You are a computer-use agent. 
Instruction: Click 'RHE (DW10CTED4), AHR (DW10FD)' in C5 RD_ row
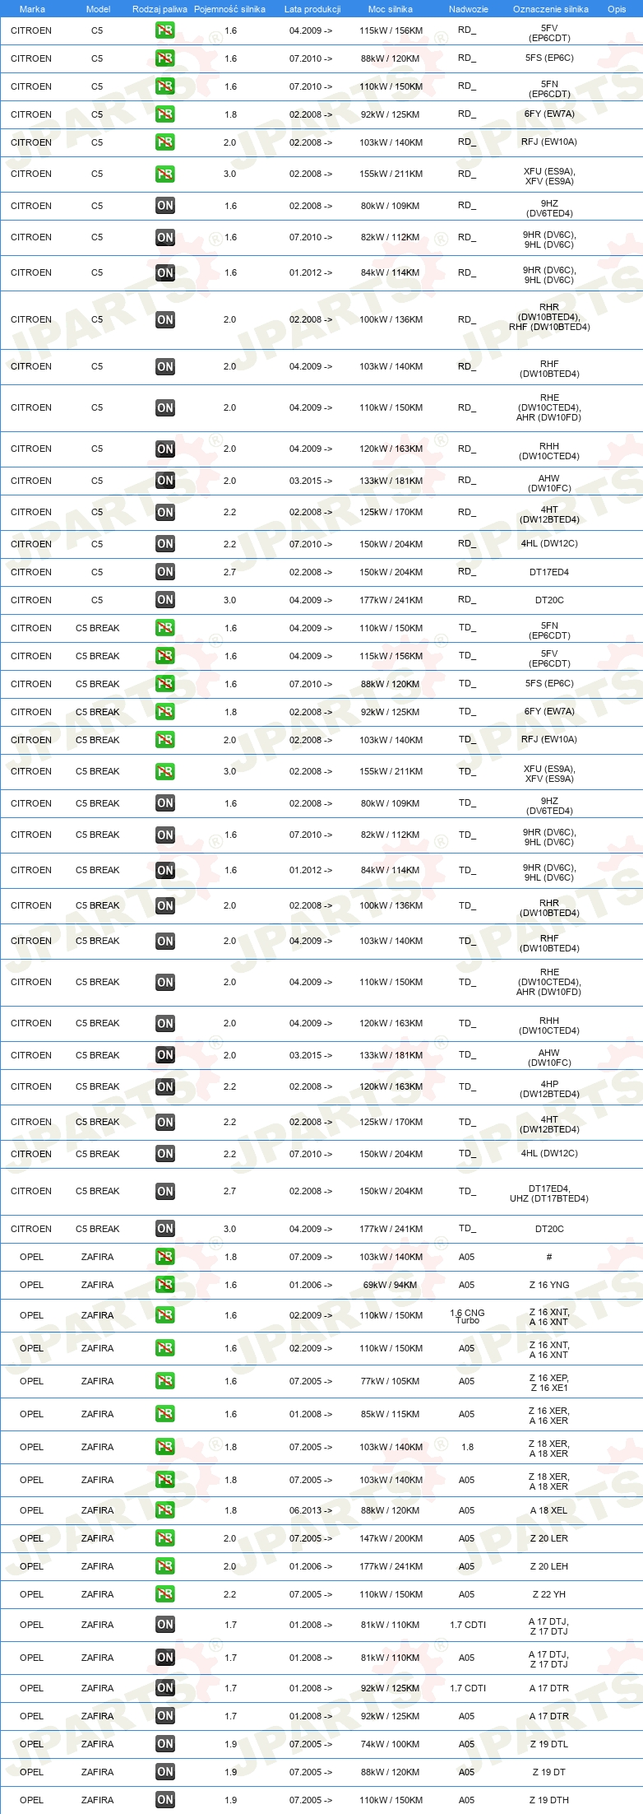point(549,407)
